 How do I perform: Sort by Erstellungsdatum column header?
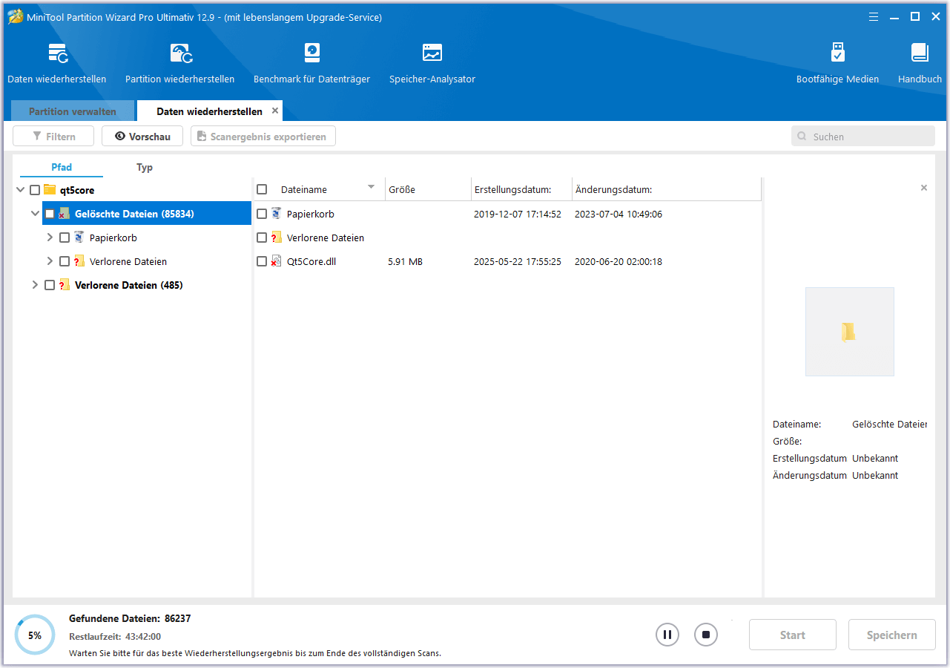521,190
